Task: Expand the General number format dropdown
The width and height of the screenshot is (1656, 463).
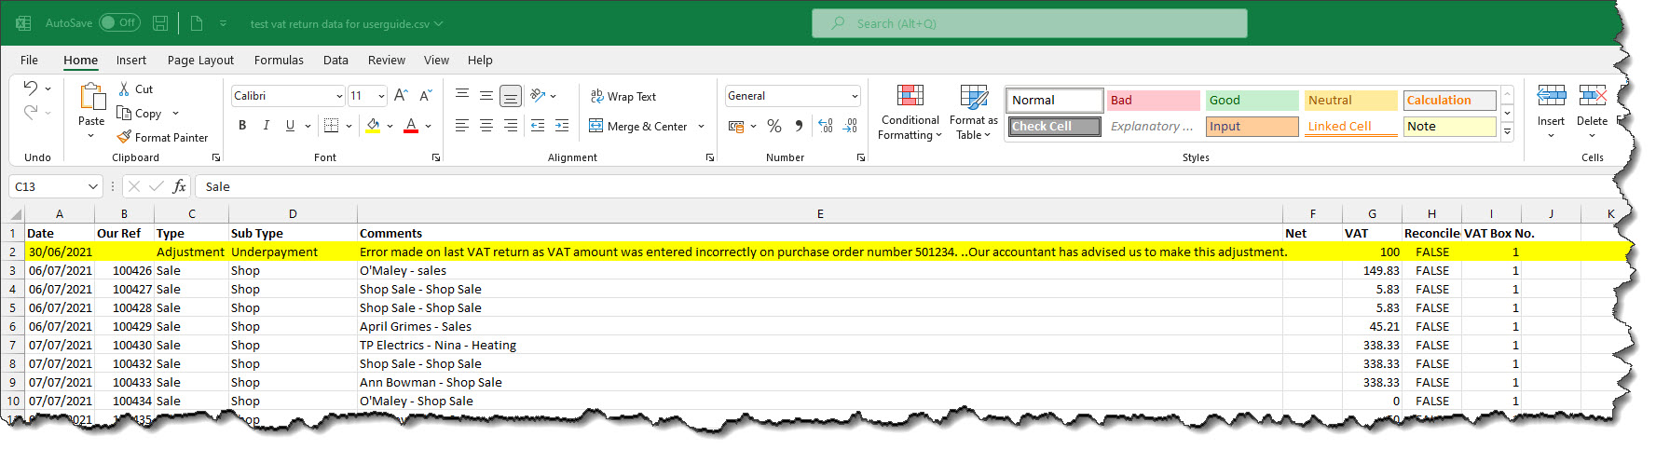Action: [855, 96]
